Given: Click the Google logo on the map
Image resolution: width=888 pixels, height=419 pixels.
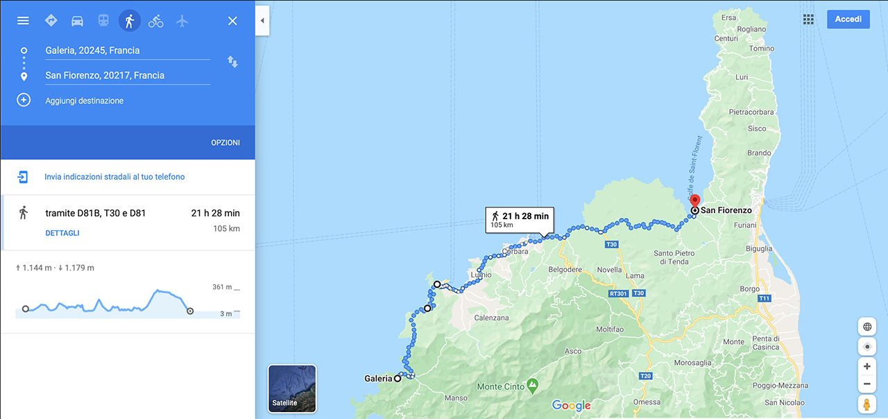Looking at the screenshot, I should click(x=572, y=406).
